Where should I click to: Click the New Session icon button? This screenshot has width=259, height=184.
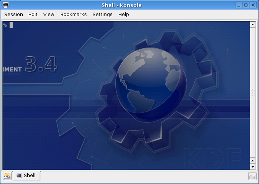[7, 176]
